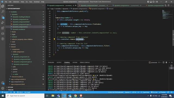Open Google Chrome from taskbar

click(75, 96)
